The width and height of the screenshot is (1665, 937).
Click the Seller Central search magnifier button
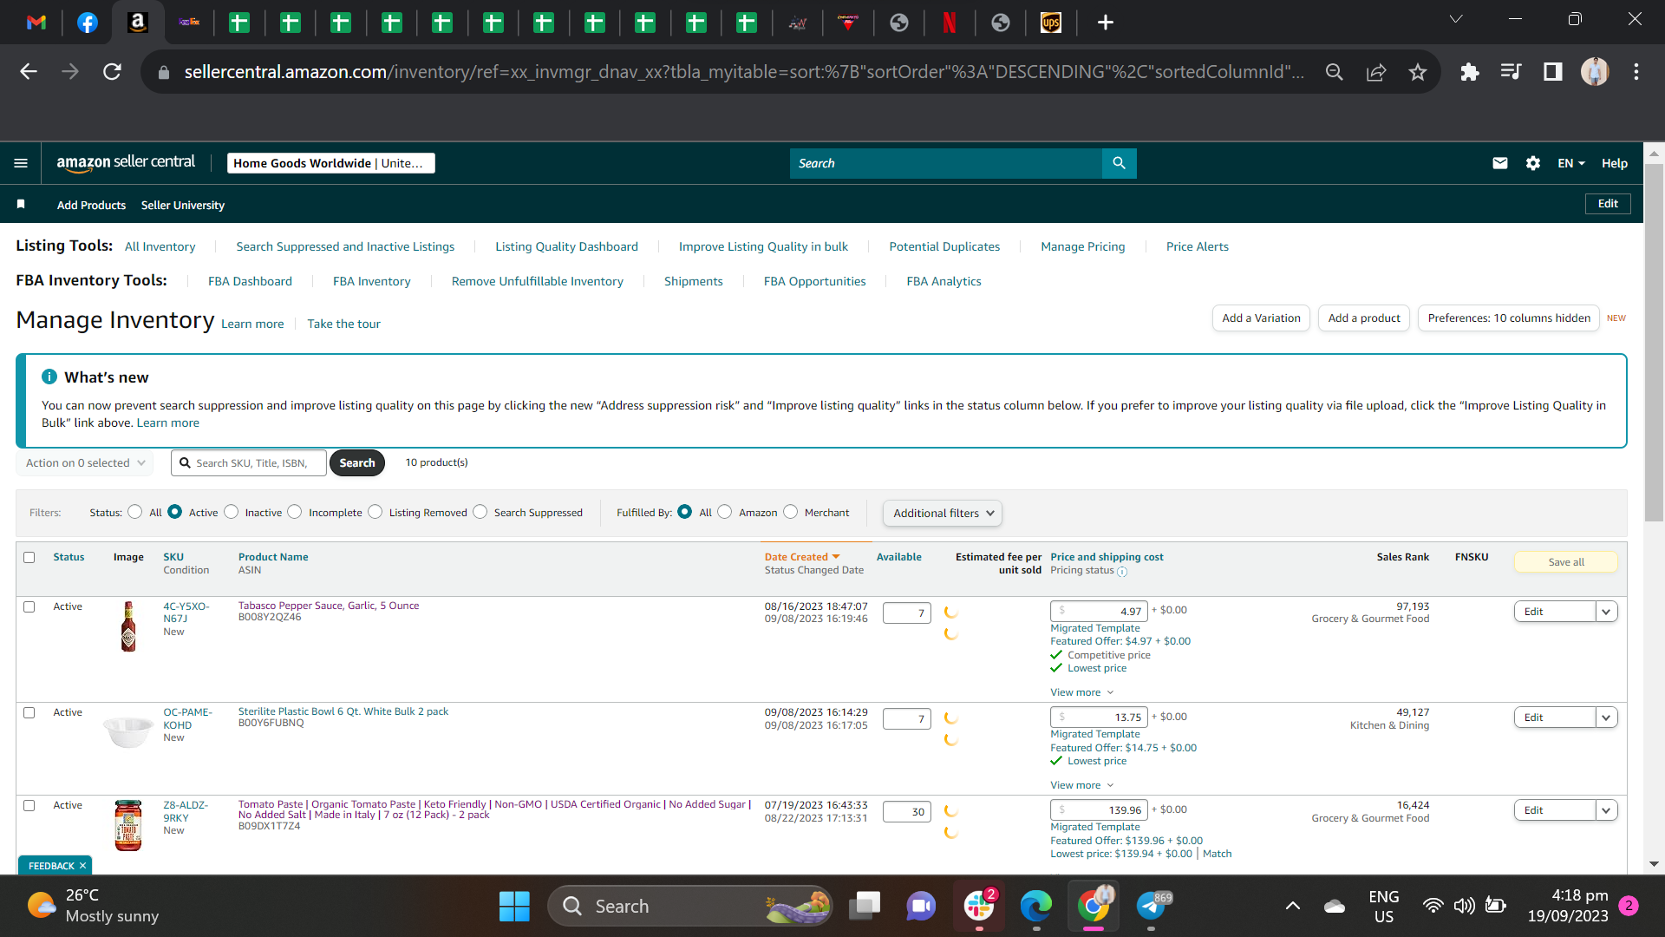[1119, 163]
